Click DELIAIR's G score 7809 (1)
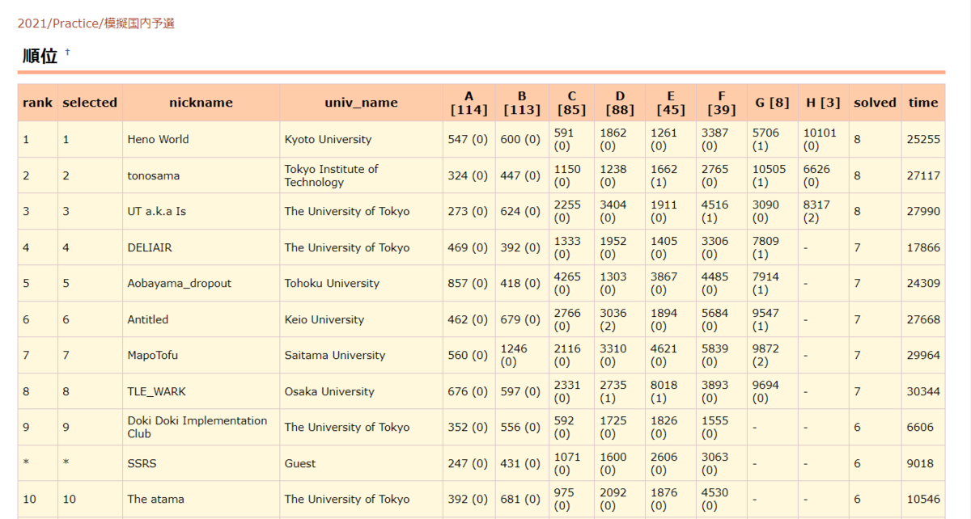The width and height of the screenshot is (971, 519). (772, 247)
